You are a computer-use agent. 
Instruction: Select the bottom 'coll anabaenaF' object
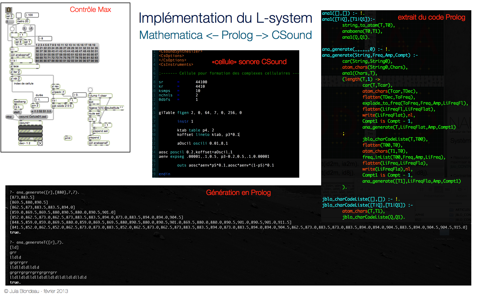(x=99, y=143)
